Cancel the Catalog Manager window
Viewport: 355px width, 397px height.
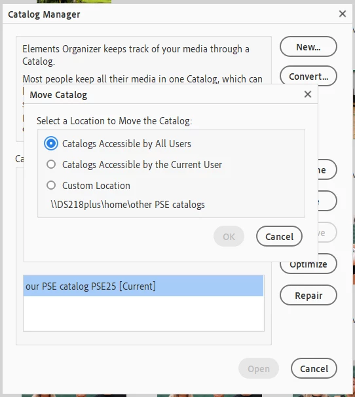[314, 369]
